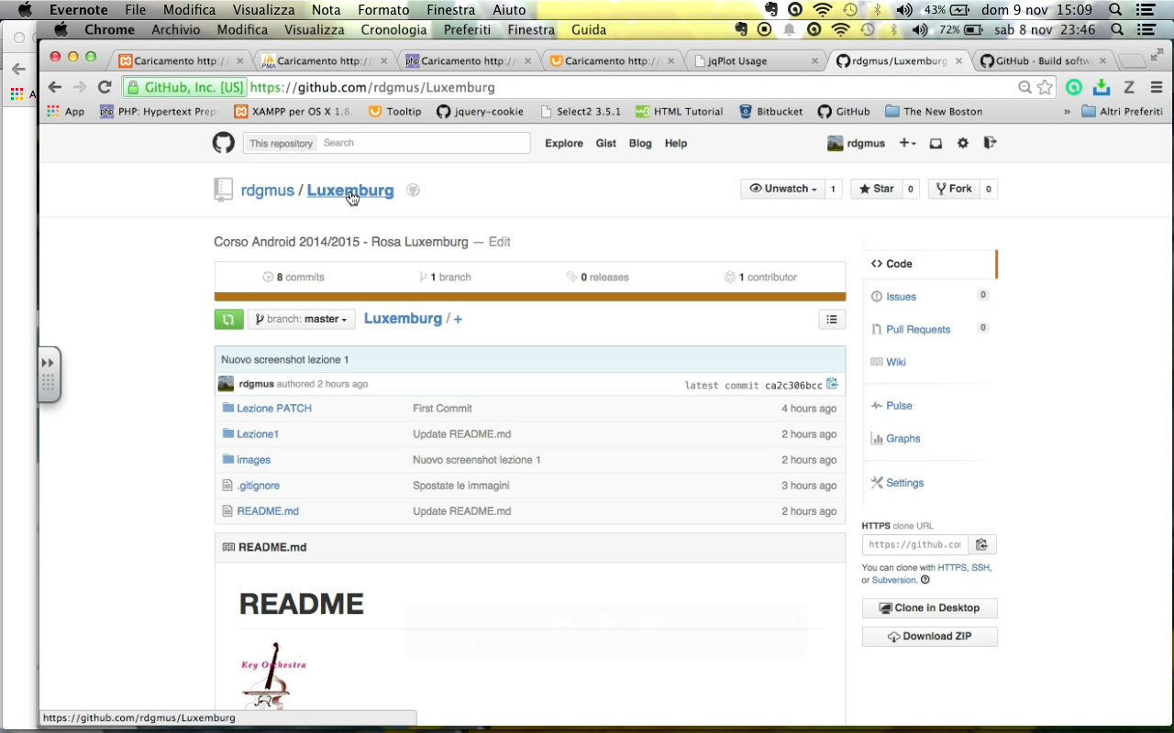Click the brown language statistics bar

pyautogui.click(x=530, y=297)
